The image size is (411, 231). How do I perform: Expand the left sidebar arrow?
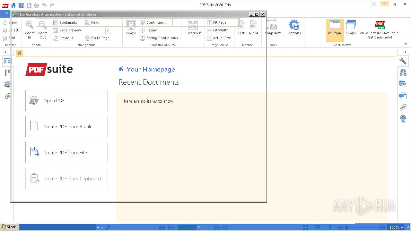pyautogui.click(x=5, y=52)
